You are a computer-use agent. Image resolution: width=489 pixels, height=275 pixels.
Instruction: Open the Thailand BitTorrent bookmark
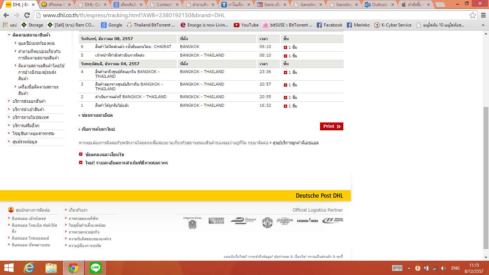pyautogui.click(x=151, y=25)
